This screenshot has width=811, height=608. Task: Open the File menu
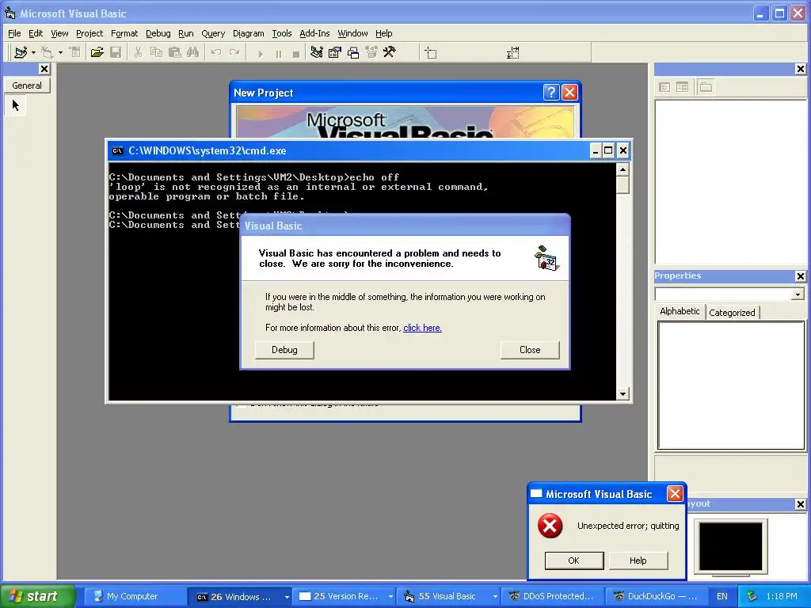click(x=14, y=33)
